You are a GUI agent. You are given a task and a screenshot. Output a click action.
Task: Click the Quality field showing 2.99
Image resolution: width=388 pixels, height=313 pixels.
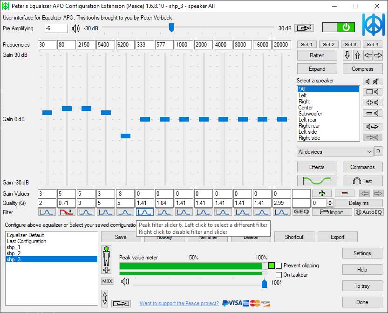point(282,203)
